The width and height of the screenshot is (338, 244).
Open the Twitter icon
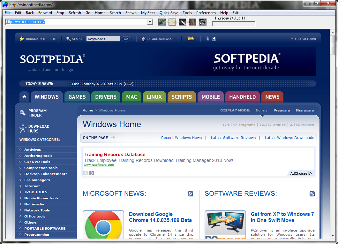(208, 39)
